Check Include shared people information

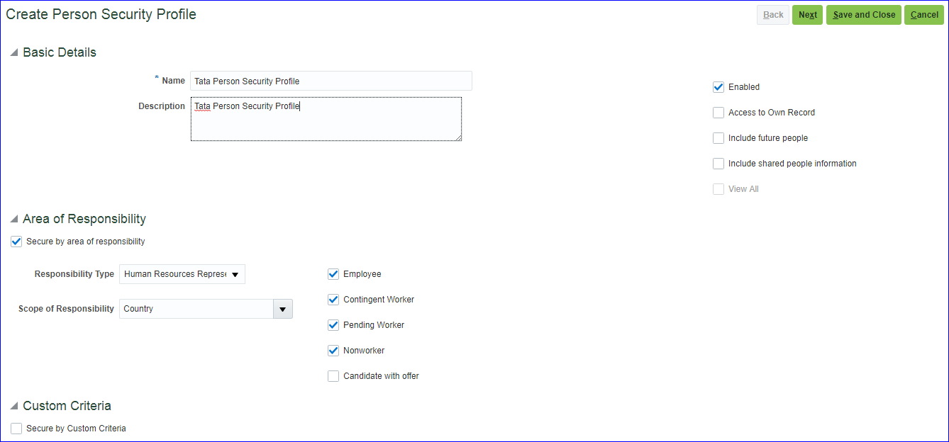(718, 164)
